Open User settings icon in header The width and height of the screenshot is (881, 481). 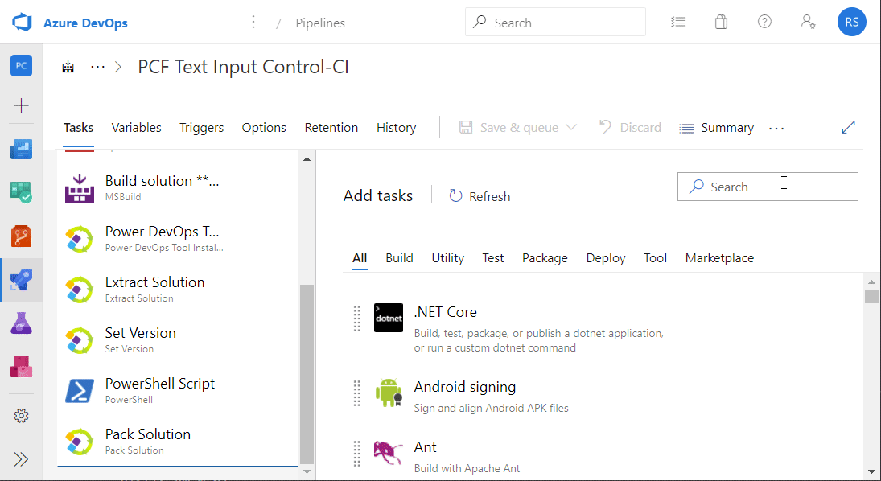click(x=808, y=23)
